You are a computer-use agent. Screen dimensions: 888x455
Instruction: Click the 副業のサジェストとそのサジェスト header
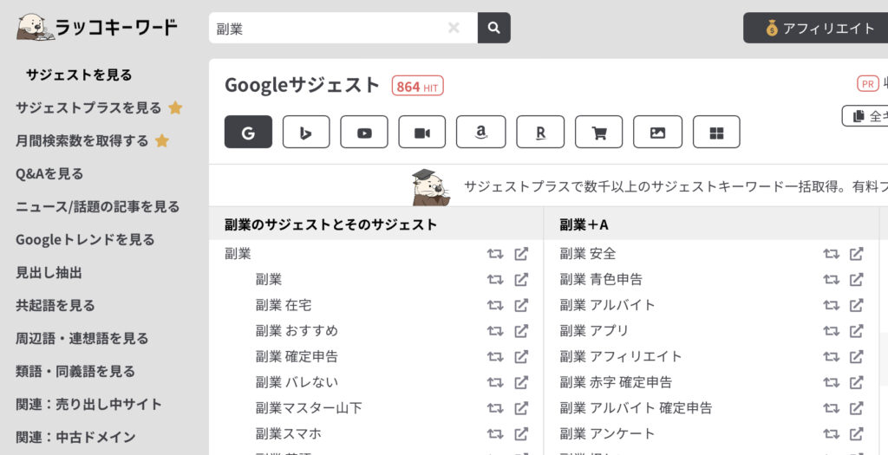point(331,224)
